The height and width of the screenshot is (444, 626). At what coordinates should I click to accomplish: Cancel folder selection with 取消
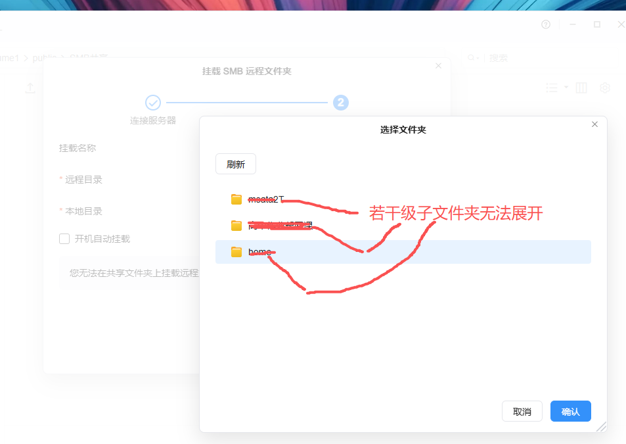522,411
